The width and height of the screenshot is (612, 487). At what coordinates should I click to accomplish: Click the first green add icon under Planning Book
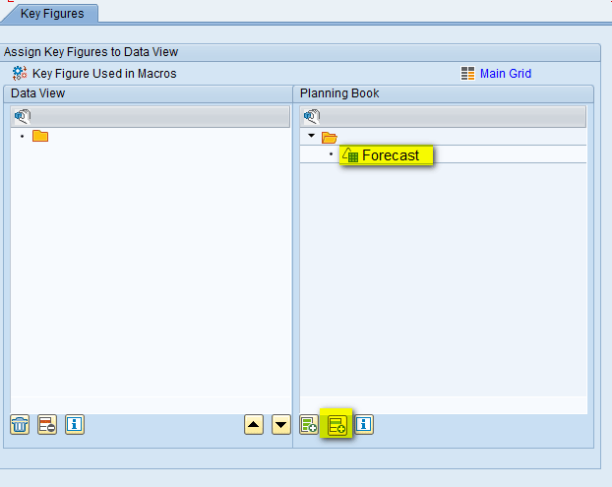(309, 425)
